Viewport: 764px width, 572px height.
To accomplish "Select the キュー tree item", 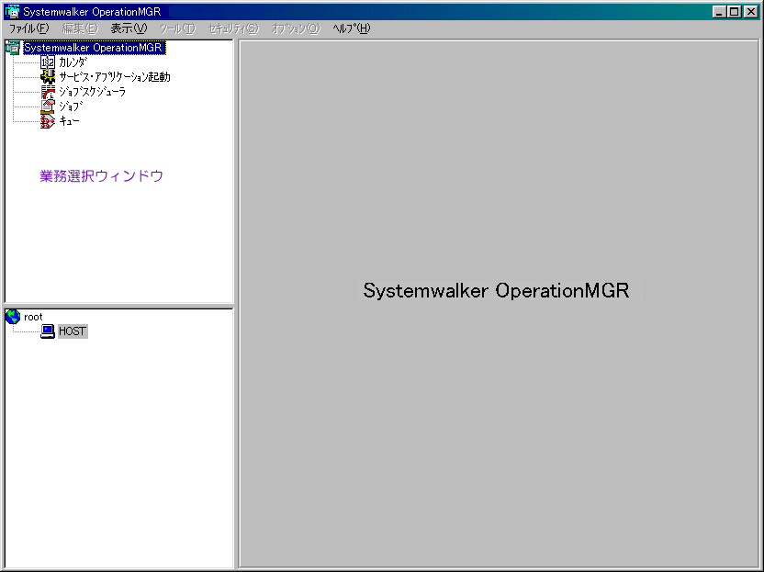I will point(69,121).
